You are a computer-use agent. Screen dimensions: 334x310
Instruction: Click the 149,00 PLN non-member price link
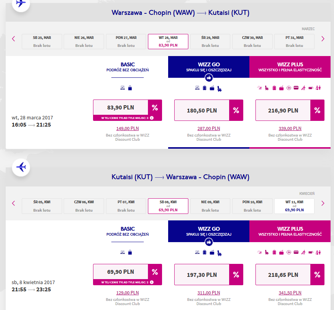coord(127,128)
